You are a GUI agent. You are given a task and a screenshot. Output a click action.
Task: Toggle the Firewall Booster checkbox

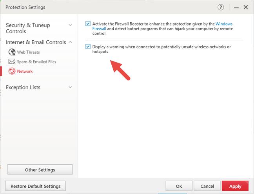click(x=88, y=24)
